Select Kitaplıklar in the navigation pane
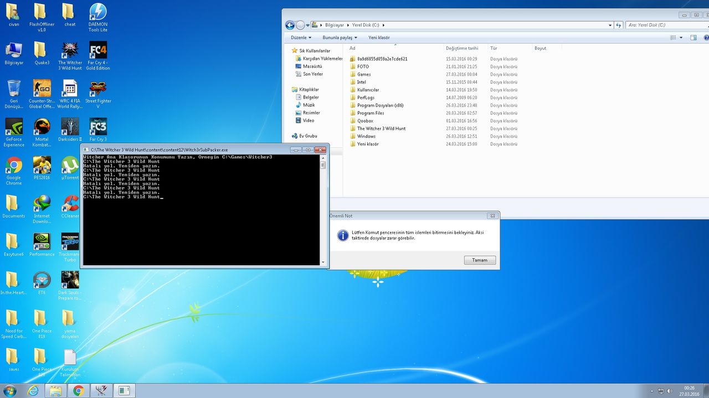 click(x=309, y=89)
